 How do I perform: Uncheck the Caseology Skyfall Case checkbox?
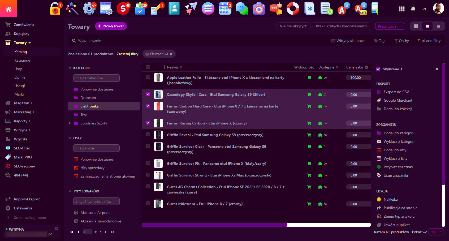point(148,94)
